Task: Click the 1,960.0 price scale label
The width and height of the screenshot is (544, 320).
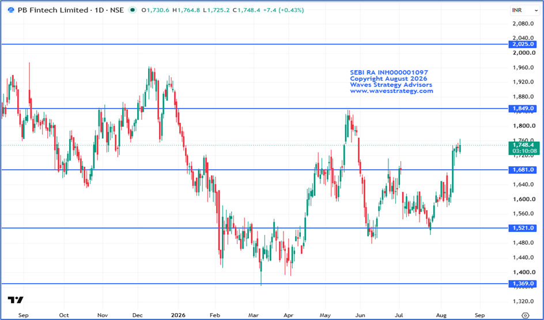Action: pyautogui.click(x=523, y=67)
